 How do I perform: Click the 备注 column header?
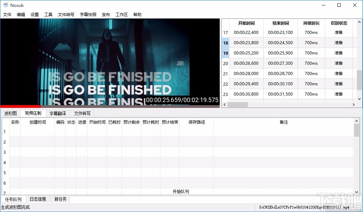(x=284, y=122)
